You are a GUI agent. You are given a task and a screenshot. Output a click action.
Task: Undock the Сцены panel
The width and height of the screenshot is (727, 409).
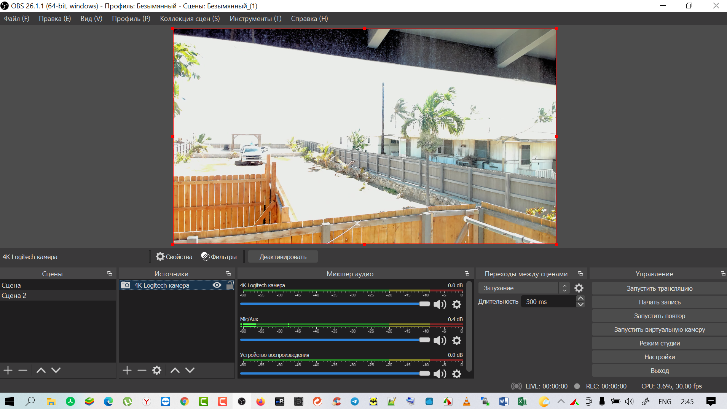coord(110,274)
